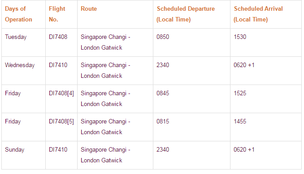Click the flight number DI7408[4]
Image resolution: width=304 pixels, height=174 pixels.
(x=61, y=93)
